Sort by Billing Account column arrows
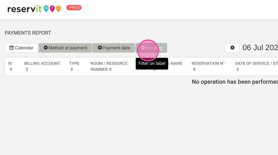This screenshot has height=155, width=278. (x=27, y=69)
